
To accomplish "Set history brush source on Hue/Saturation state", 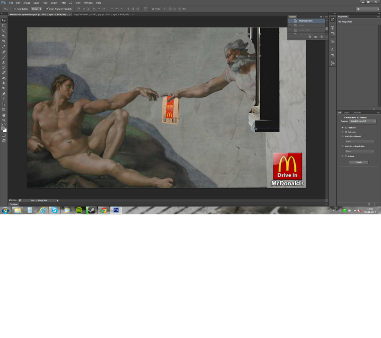I will (290, 21).
